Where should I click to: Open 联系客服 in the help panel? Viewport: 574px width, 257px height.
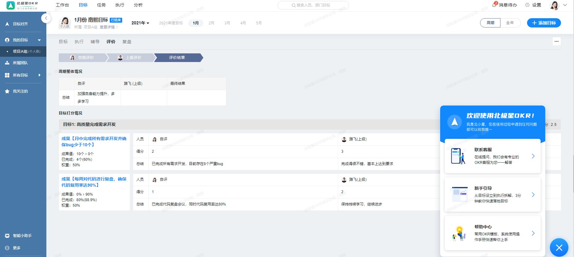493,156
